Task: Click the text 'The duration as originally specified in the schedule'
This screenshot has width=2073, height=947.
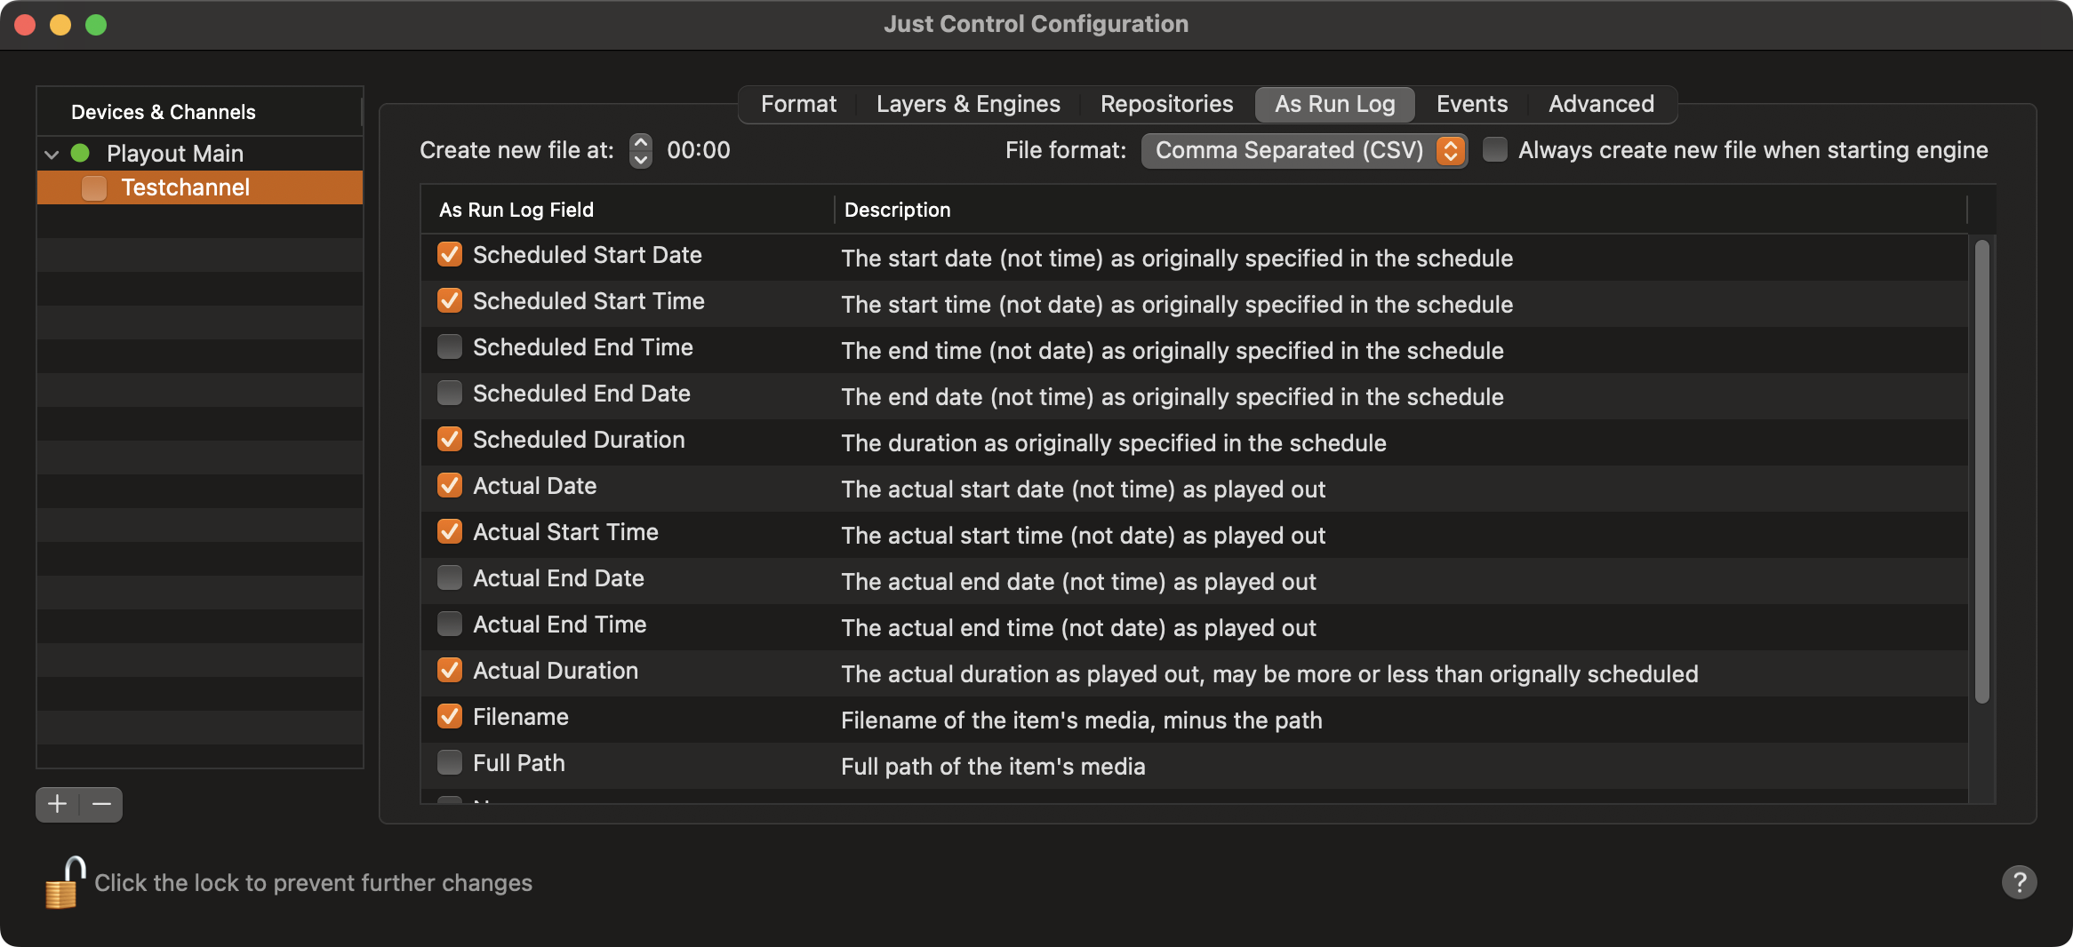Action: [1114, 443]
